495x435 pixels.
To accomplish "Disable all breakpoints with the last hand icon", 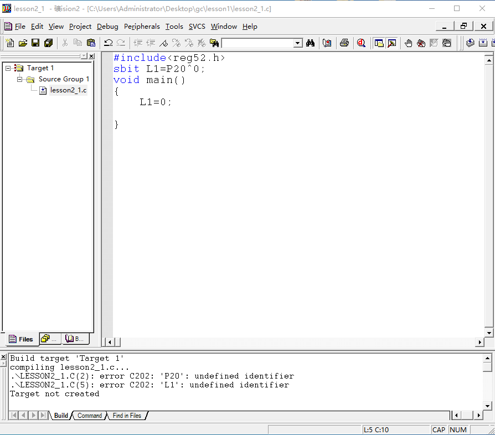I will 447,43.
